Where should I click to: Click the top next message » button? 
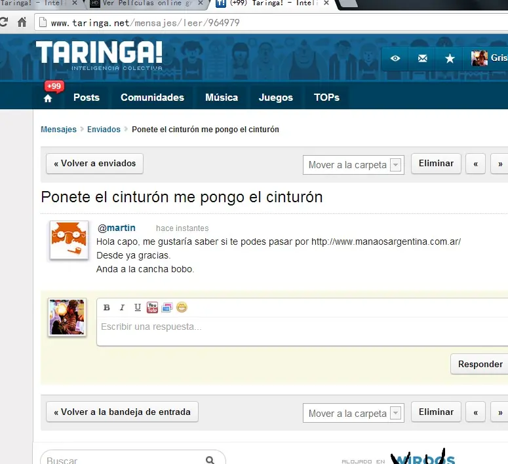500,164
